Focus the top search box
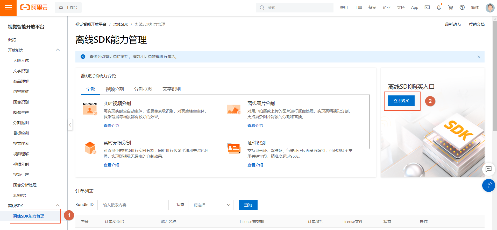 (295, 8)
